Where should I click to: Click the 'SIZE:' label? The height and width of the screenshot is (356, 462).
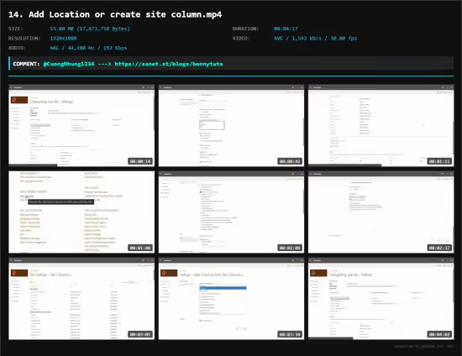[16, 29]
